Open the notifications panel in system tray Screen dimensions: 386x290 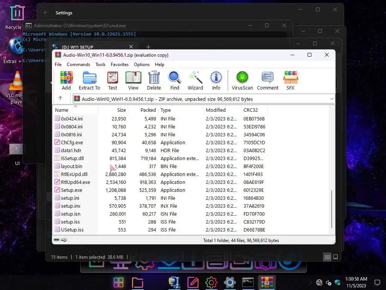click(x=377, y=282)
